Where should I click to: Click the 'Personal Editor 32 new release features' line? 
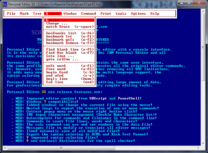[55, 92]
